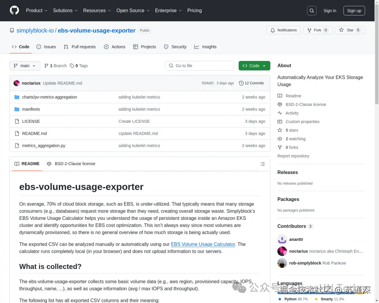379x303 pixels.
Task: Expand the Product menu
Action: pyautogui.click(x=36, y=11)
